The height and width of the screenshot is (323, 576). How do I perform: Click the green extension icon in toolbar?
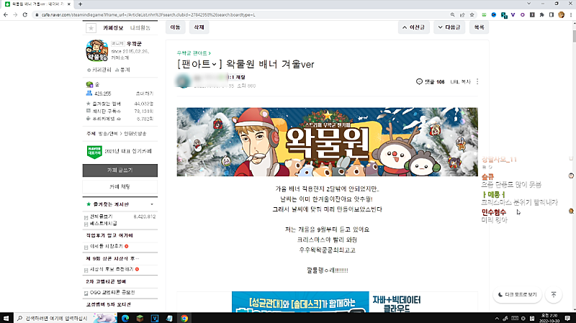pyautogui.click(x=484, y=14)
